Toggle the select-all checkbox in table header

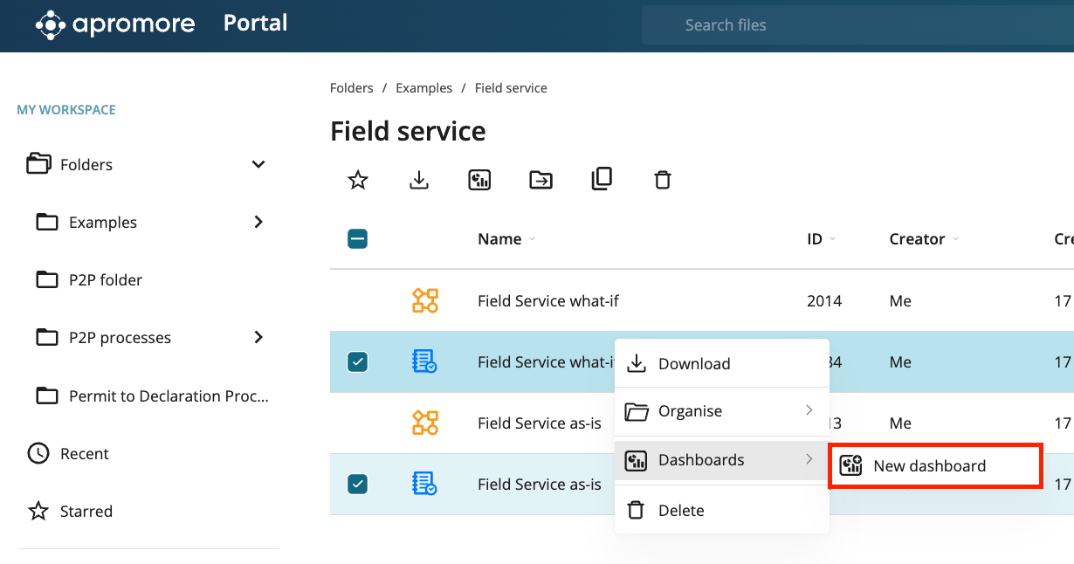(357, 238)
